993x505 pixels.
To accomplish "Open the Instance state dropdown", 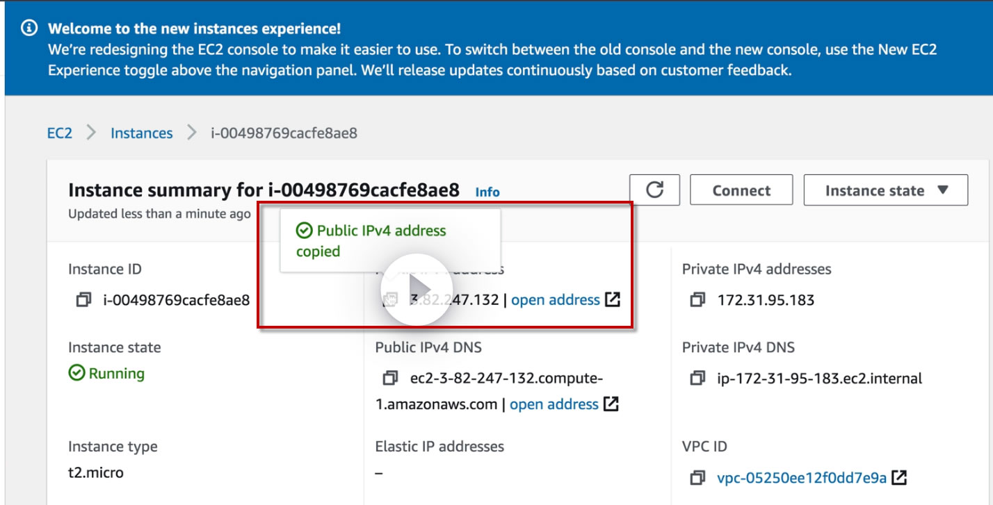I will pyautogui.click(x=885, y=190).
